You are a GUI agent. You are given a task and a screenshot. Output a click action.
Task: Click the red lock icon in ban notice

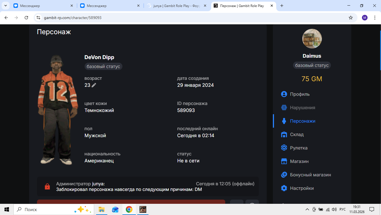tap(47, 186)
